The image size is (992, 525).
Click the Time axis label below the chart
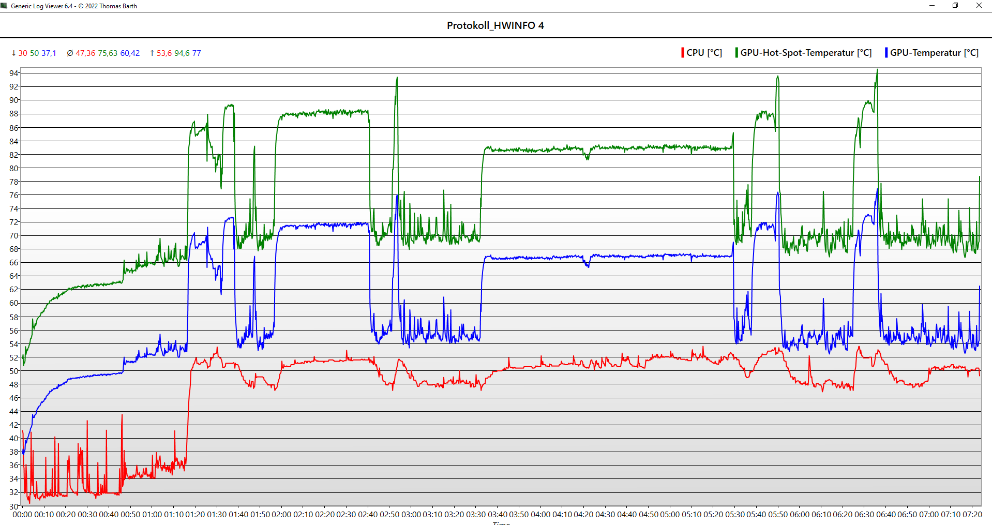tap(501, 523)
